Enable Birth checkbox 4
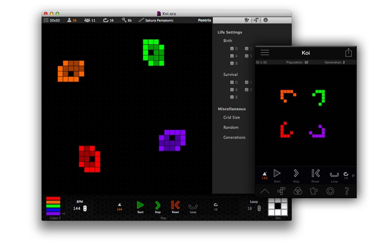 (x=232, y=56)
